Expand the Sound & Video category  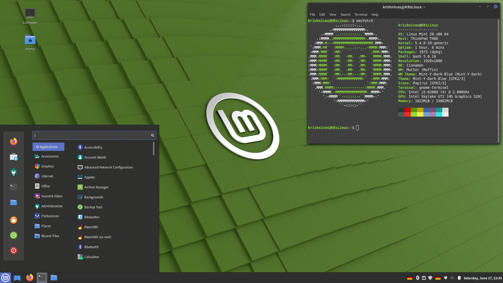51,195
